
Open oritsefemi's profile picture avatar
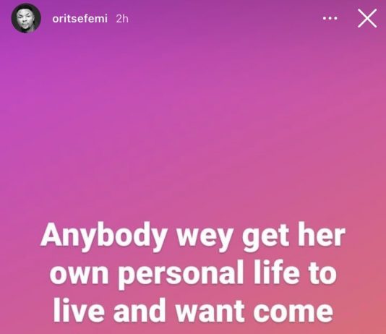point(26,18)
